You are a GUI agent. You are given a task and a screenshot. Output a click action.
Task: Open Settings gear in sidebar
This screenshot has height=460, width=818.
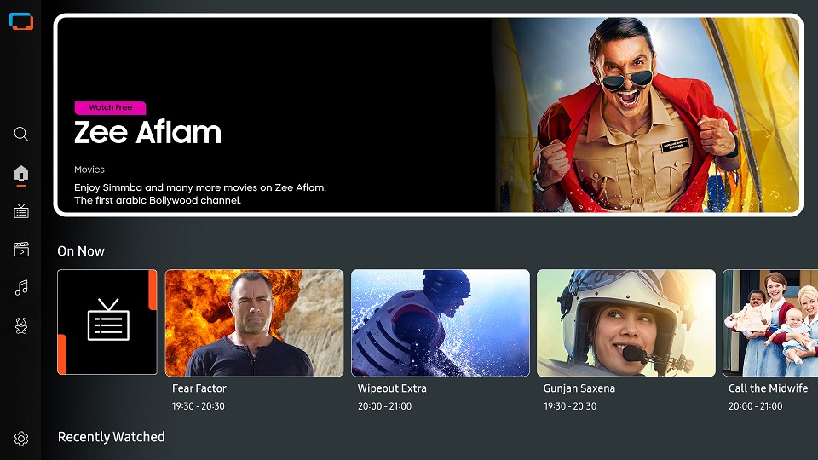(21, 439)
